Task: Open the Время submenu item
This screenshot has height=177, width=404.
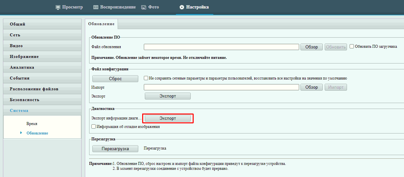Action: [32, 124]
